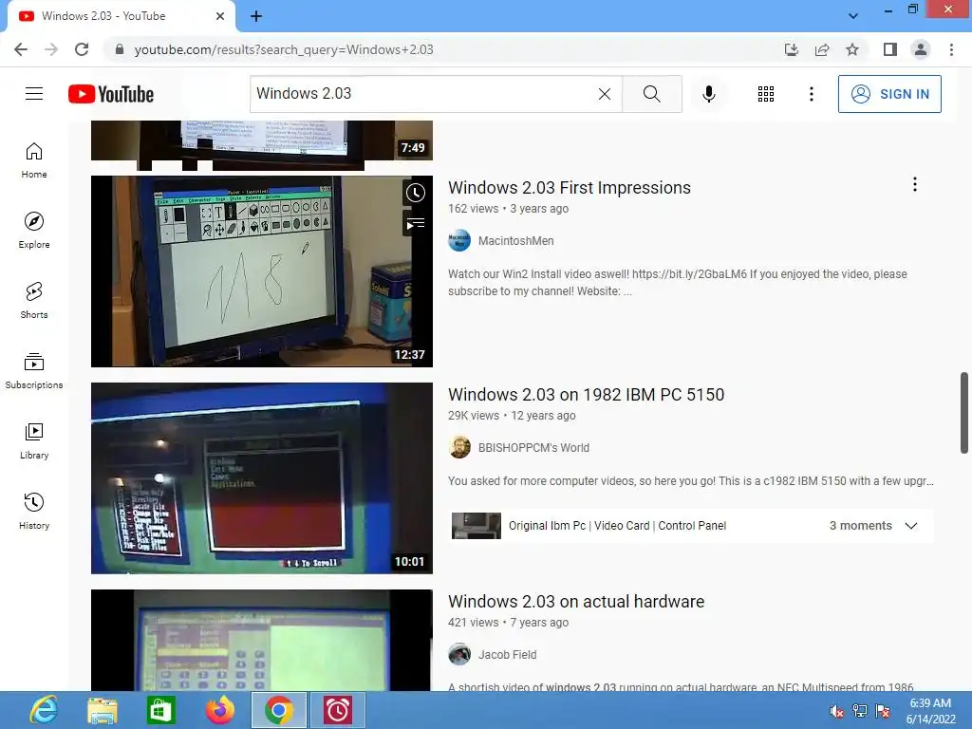Visit BBISHOPPCM's World channel name link

[x=533, y=448]
